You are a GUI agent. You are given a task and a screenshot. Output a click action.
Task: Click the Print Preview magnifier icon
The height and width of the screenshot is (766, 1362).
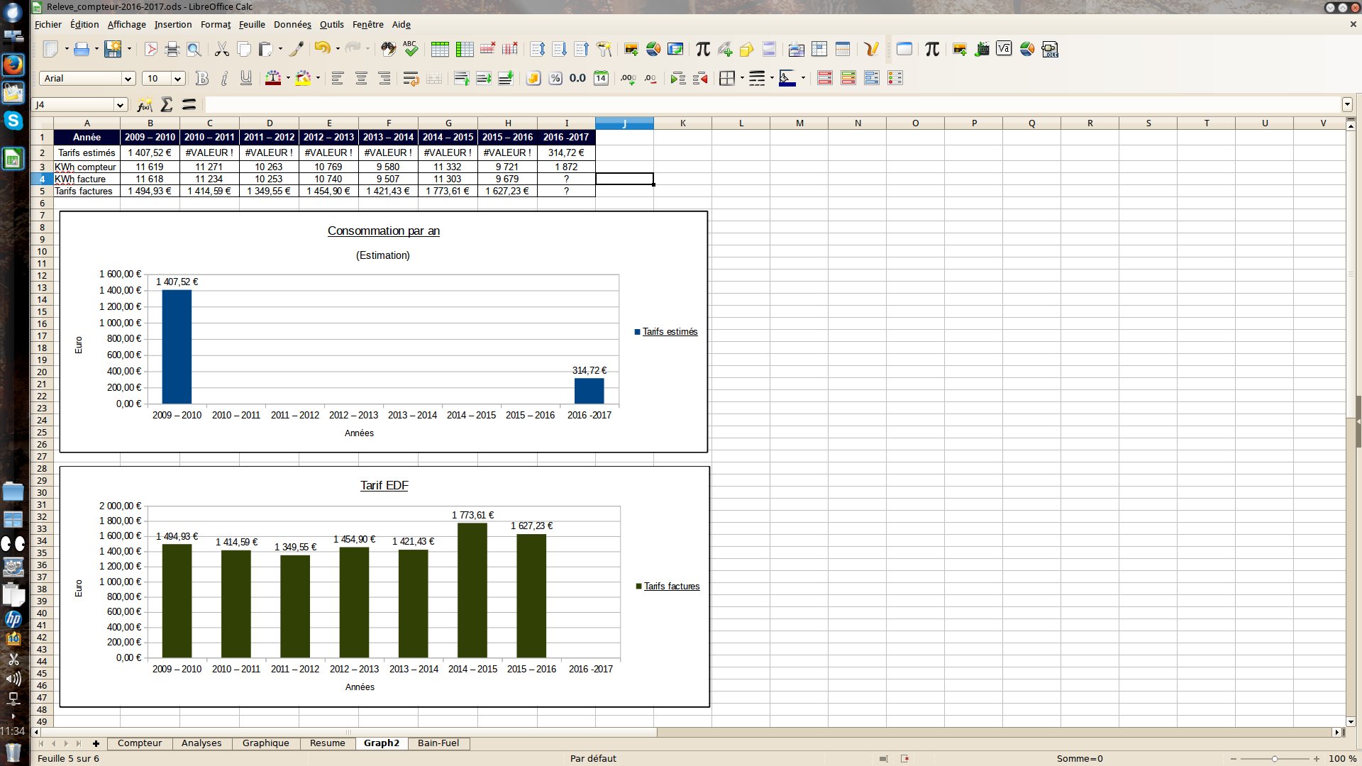(193, 49)
